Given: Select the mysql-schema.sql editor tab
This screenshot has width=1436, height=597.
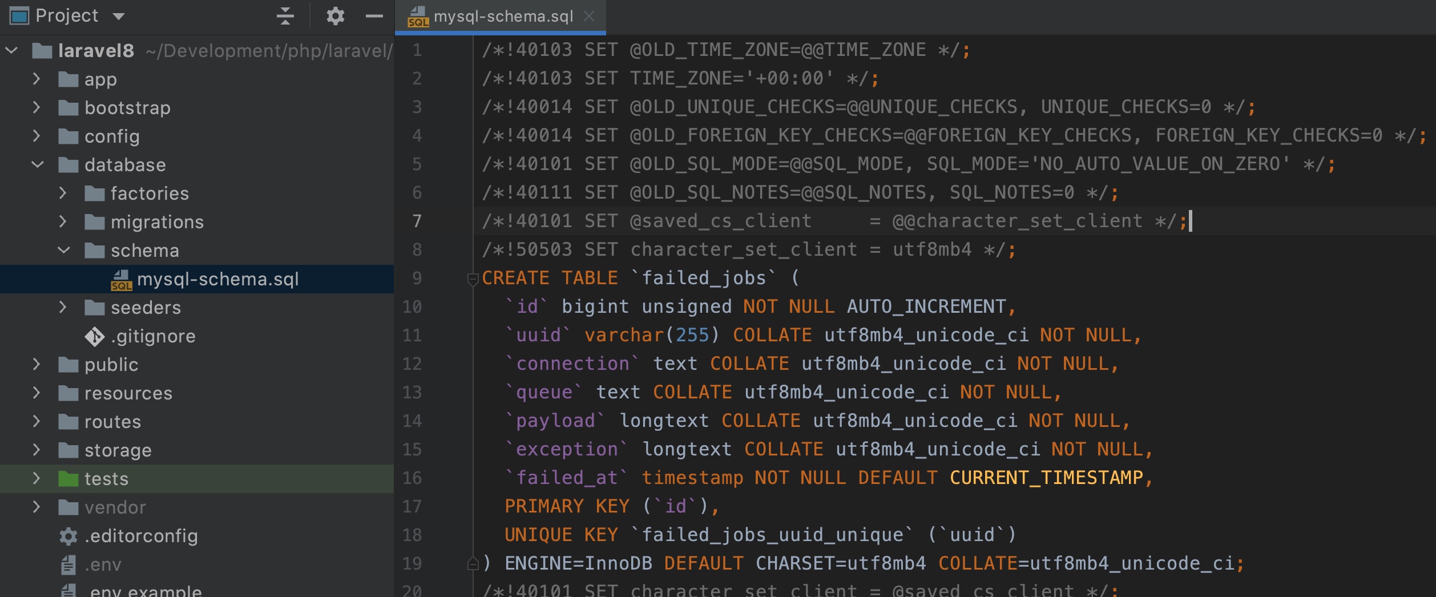Looking at the screenshot, I should pos(501,17).
